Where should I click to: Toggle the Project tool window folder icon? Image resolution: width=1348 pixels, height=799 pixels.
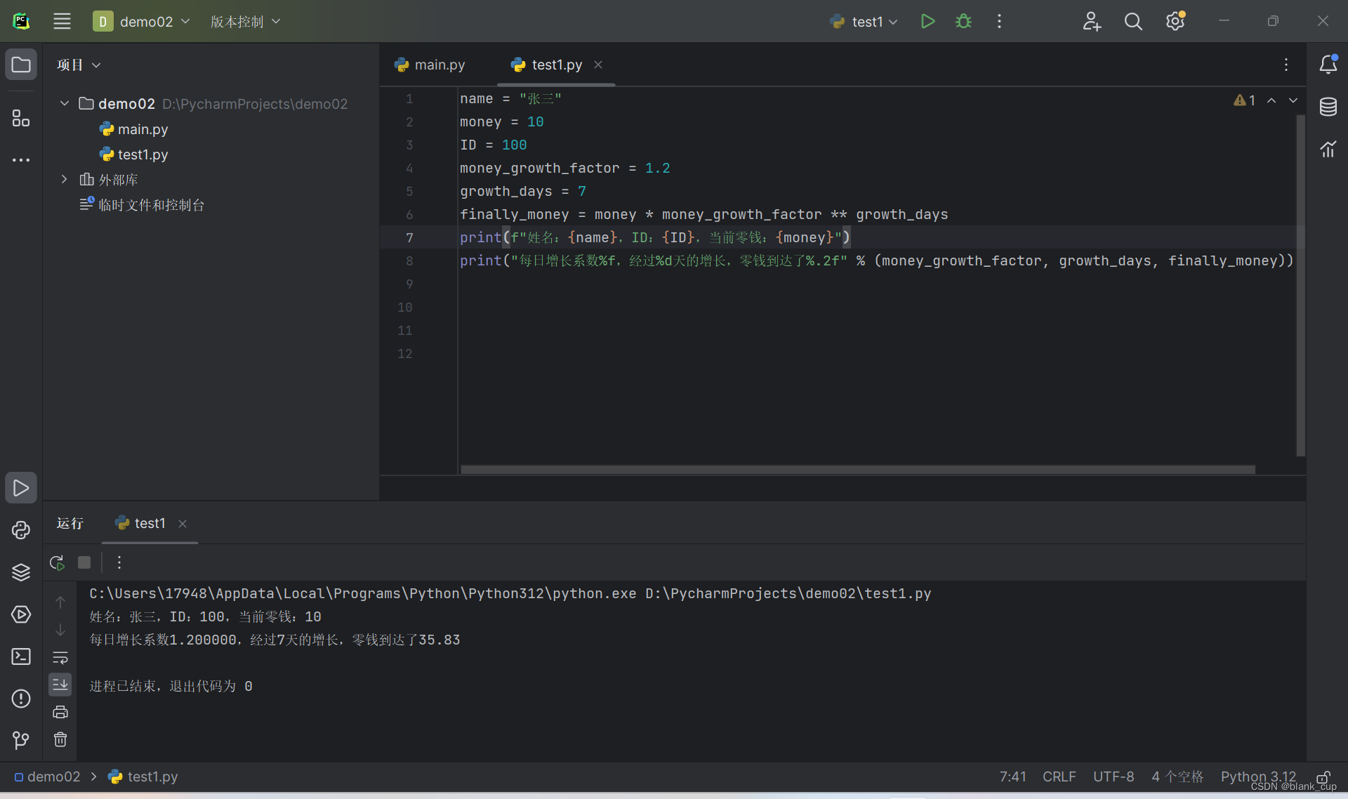click(21, 65)
